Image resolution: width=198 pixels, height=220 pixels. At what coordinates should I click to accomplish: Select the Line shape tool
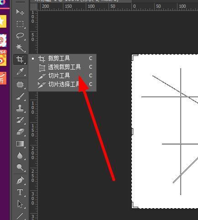click(20, 216)
